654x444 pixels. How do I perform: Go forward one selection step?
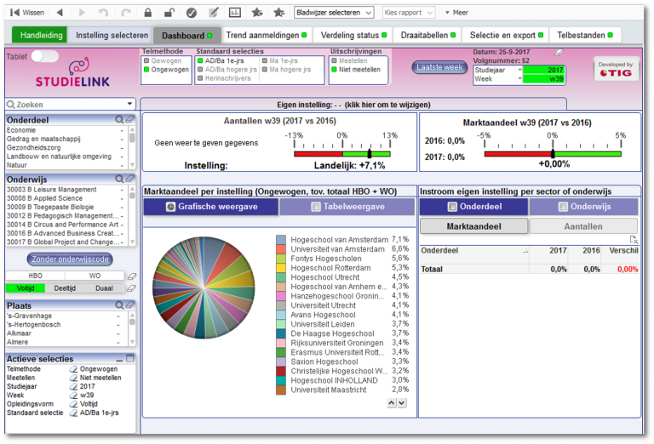(x=82, y=13)
